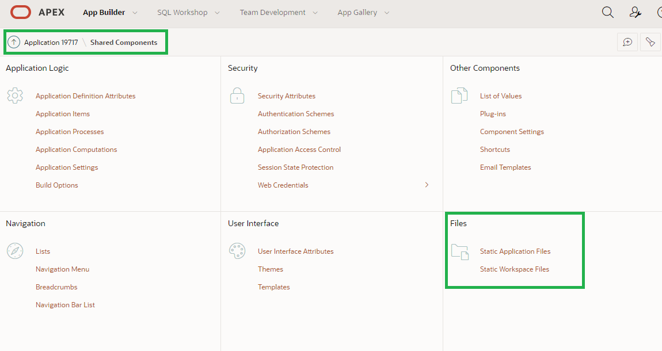Expand the SQL Workshop dropdown

point(183,12)
